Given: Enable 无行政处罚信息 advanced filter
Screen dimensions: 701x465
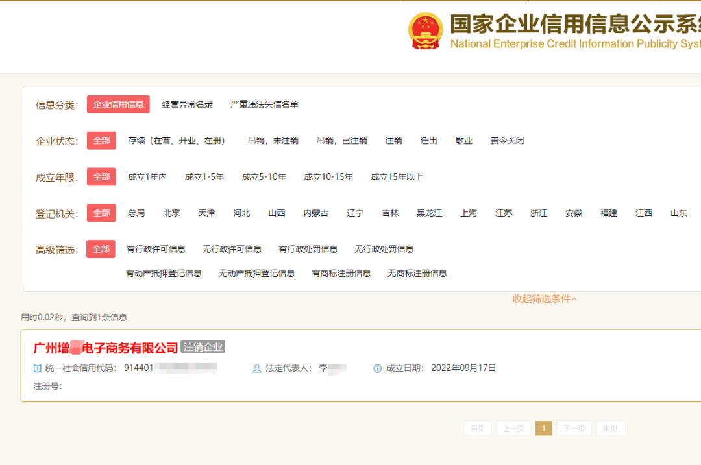Looking at the screenshot, I should [x=383, y=248].
